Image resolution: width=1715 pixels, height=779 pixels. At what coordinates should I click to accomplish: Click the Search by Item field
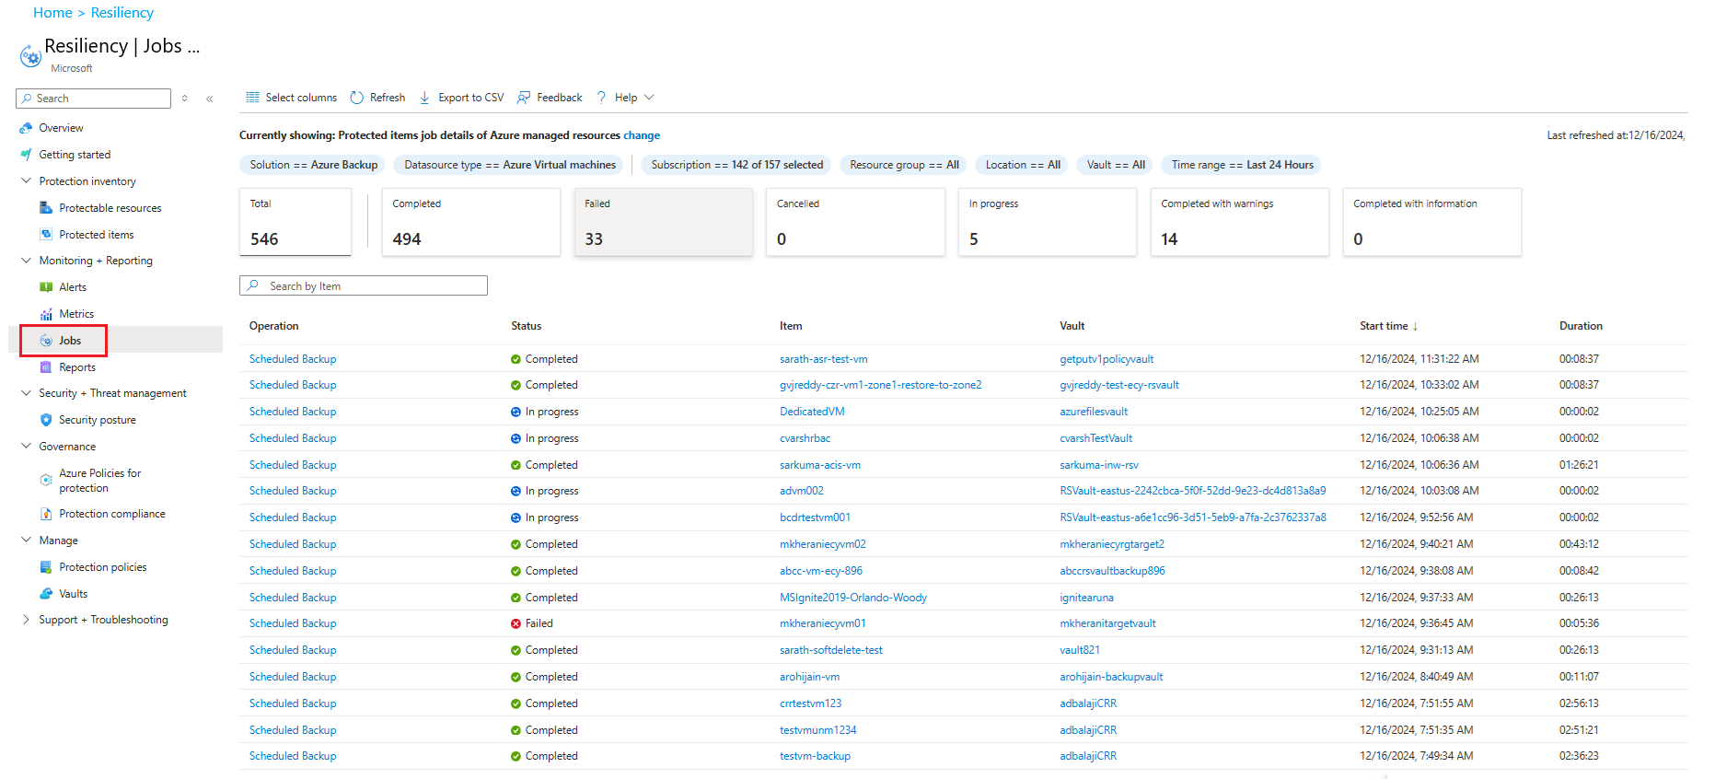pyautogui.click(x=364, y=286)
